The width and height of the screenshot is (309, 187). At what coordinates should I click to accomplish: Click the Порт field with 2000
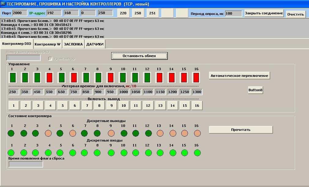(20, 13)
